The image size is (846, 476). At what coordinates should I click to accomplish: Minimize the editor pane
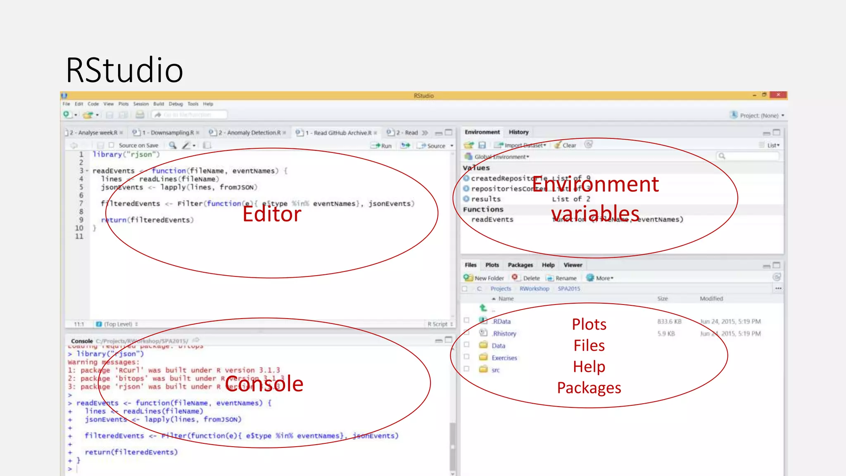tap(439, 133)
